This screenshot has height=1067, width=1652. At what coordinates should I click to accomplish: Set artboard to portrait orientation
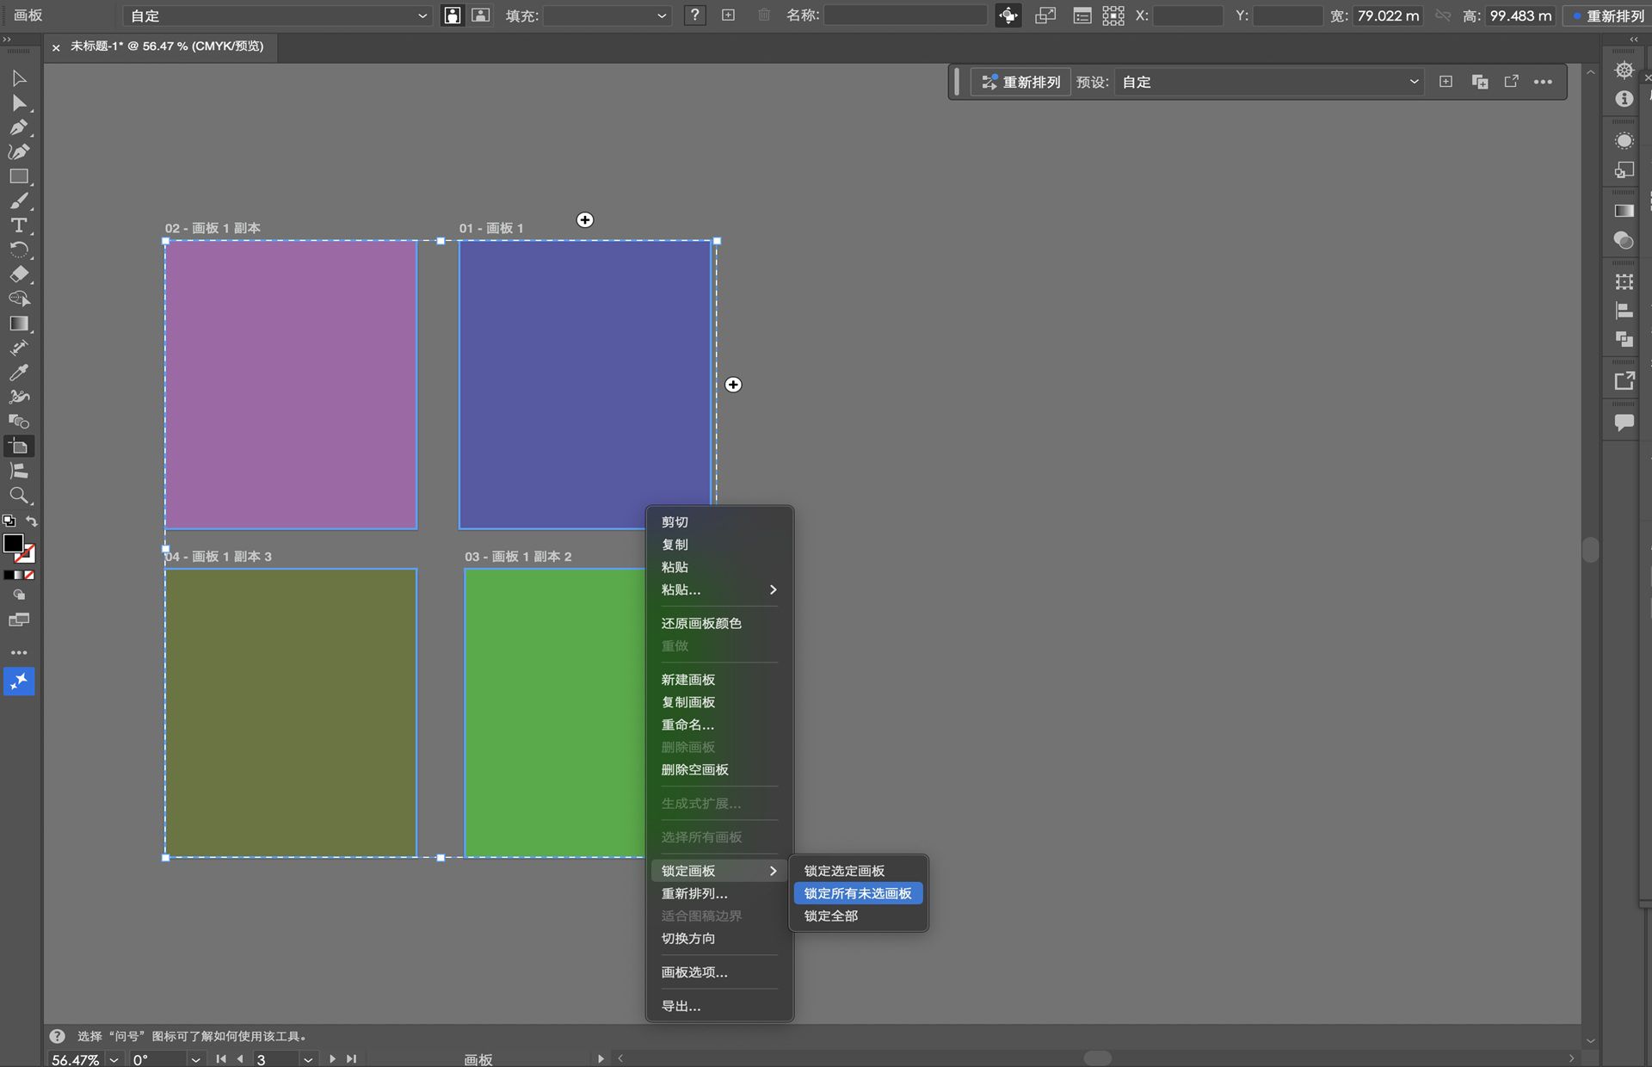[452, 15]
